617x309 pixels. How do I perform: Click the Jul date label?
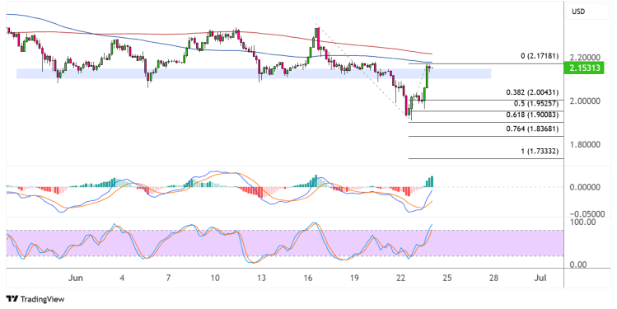tap(540, 279)
